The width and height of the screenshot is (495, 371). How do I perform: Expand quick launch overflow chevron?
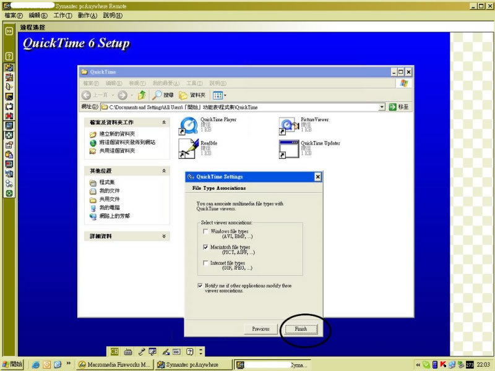[x=68, y=364]
